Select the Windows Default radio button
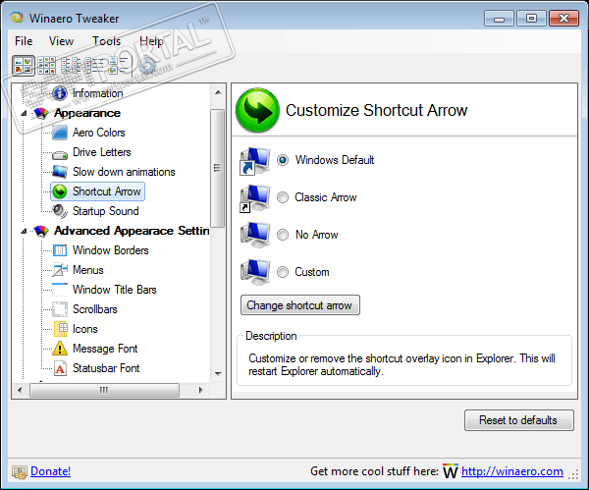 pyautogui.click(x=283, y=160)
